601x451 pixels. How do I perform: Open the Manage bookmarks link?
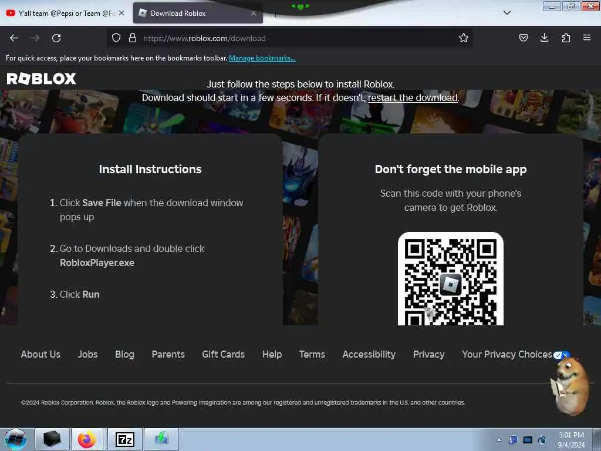pos(262,58)
